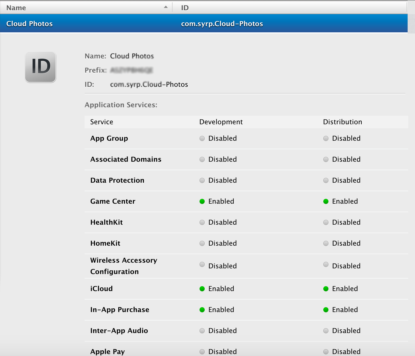The image size is (415, 356).
Task: Click the In-App Purchase Distribution green dot
Action: 326,310
